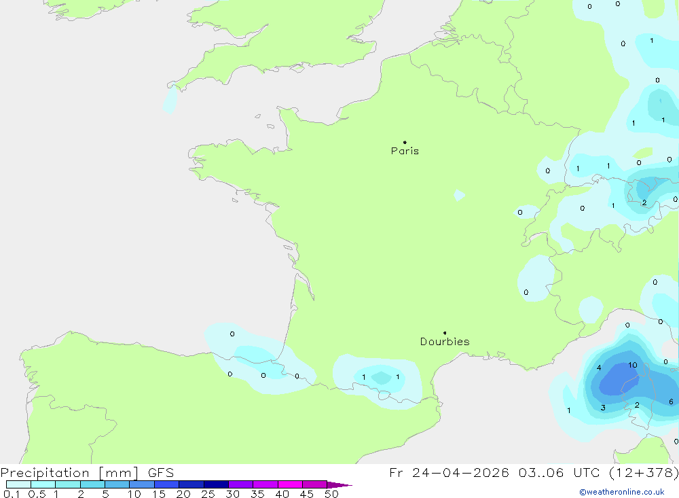Screen dimensions: 679x498
Task: Select the Dourbies map label
Action: [445, 342]
